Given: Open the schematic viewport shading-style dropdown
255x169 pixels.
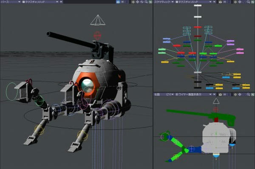Looking at the screenshot, I should point(193,2).
